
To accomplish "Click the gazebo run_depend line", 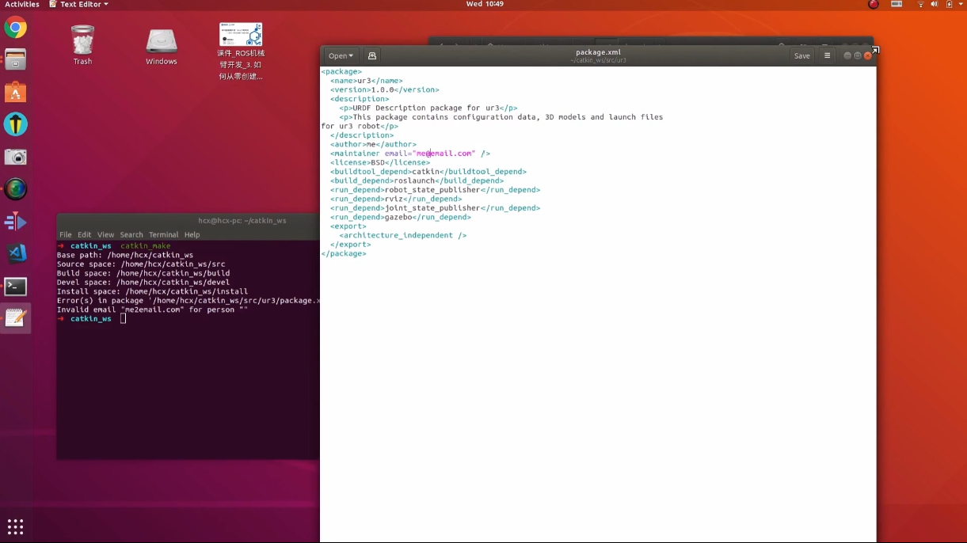I will point(401,218).
